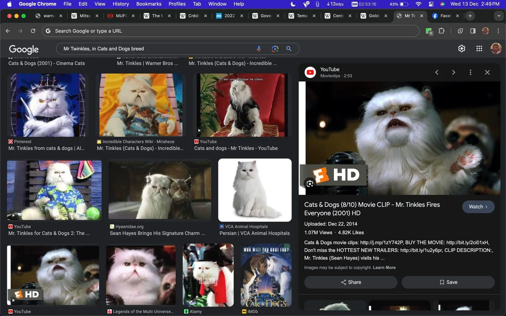The image size is (506, 316).
Task: Open three-dot more options in the preview panel
Action: tap(470, 72)
